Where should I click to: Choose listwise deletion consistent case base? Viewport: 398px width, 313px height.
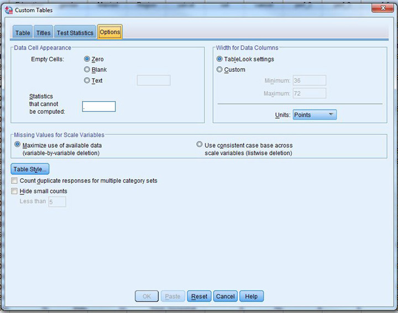click(200, 145)
